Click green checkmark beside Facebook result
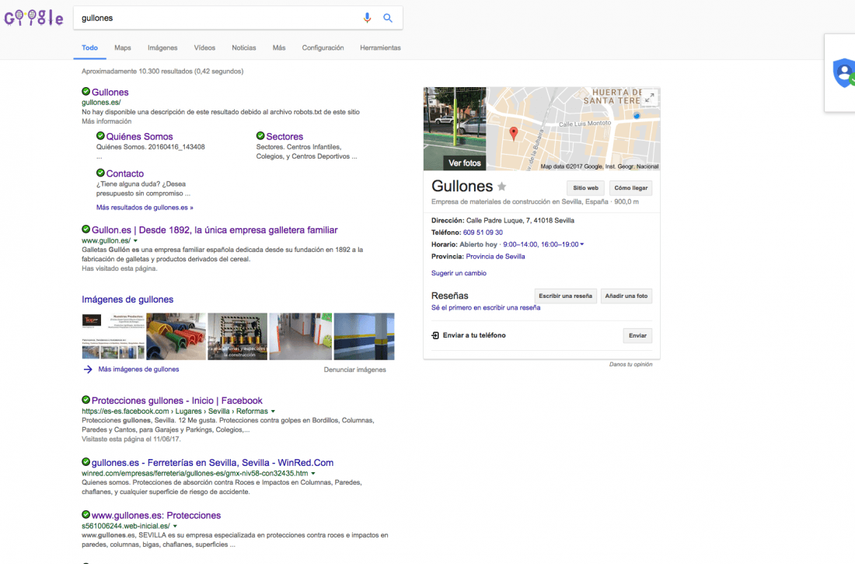Viewport: 855px width, 564px height. [85, 400]
